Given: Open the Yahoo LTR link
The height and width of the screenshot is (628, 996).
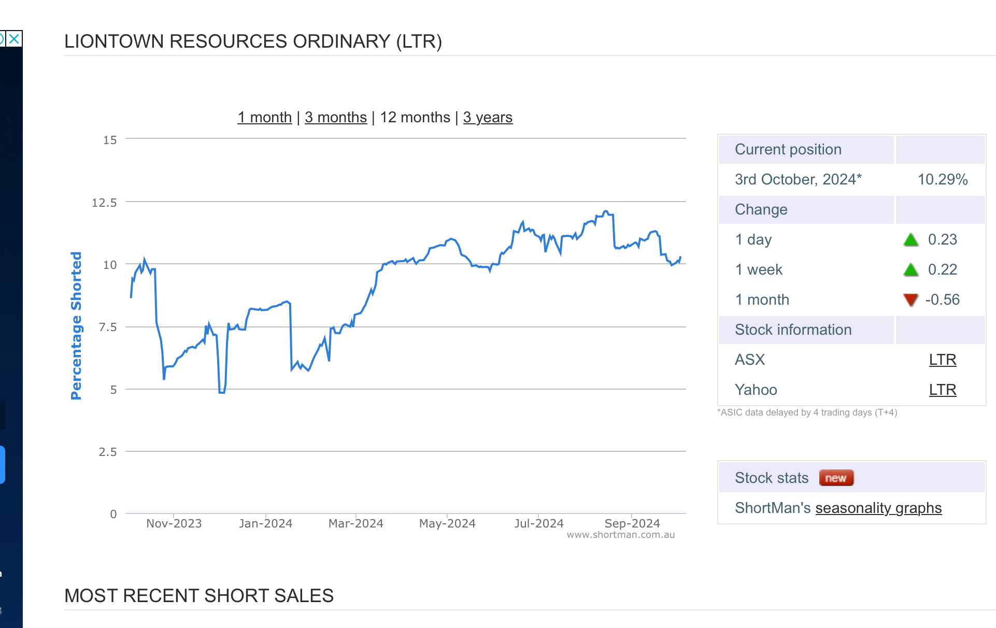Looking at the screenshot, I should pos(943,390).
